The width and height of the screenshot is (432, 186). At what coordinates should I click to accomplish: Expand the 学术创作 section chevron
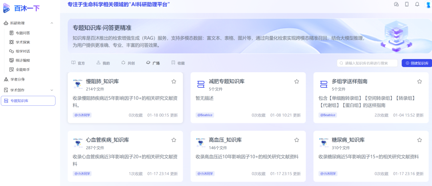[x=52, y=90]
